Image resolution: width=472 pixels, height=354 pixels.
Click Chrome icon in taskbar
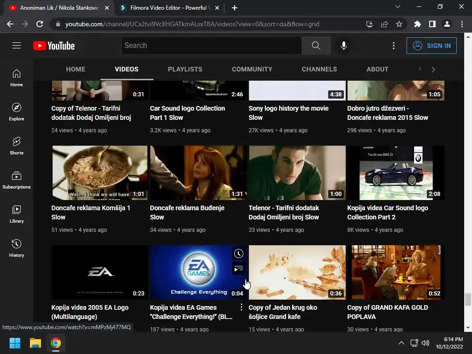click(56, 343)
